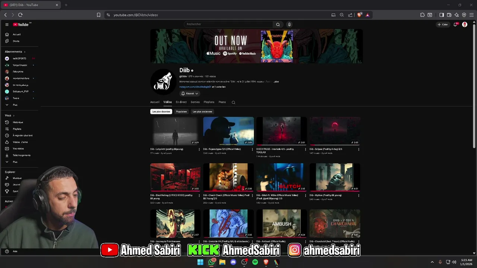Open Brave Shields lion icon
This screenshot has width=477, height=268.
(359, 15)
